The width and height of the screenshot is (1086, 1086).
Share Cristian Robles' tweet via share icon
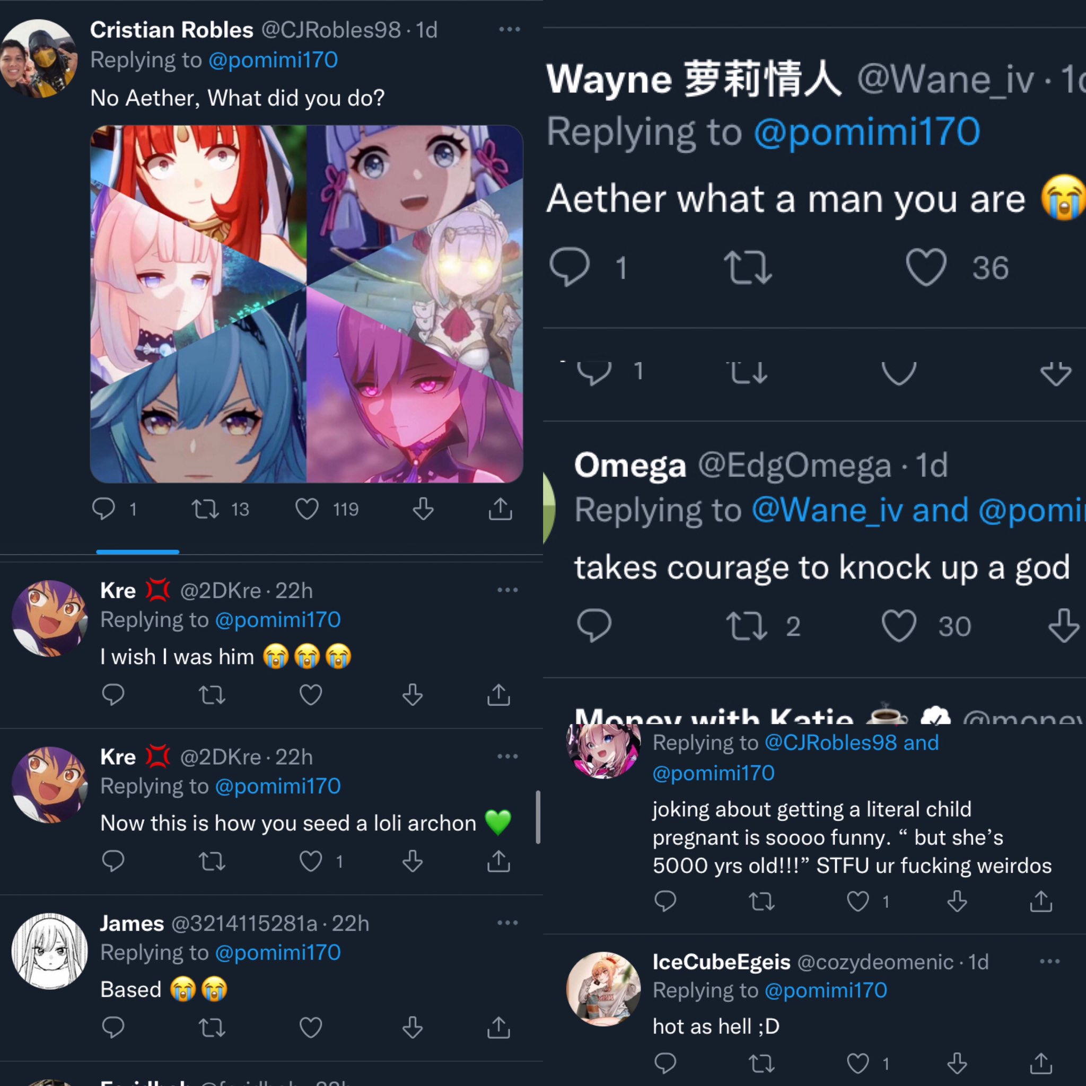tap(500, 509)
